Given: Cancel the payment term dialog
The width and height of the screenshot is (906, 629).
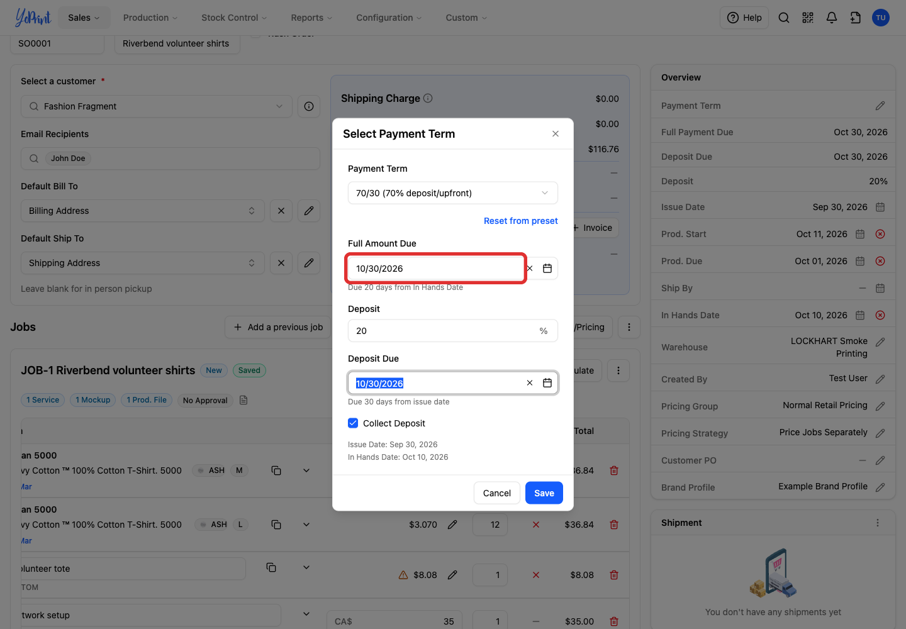Looking at the screenshot, I should click(497, 493).
